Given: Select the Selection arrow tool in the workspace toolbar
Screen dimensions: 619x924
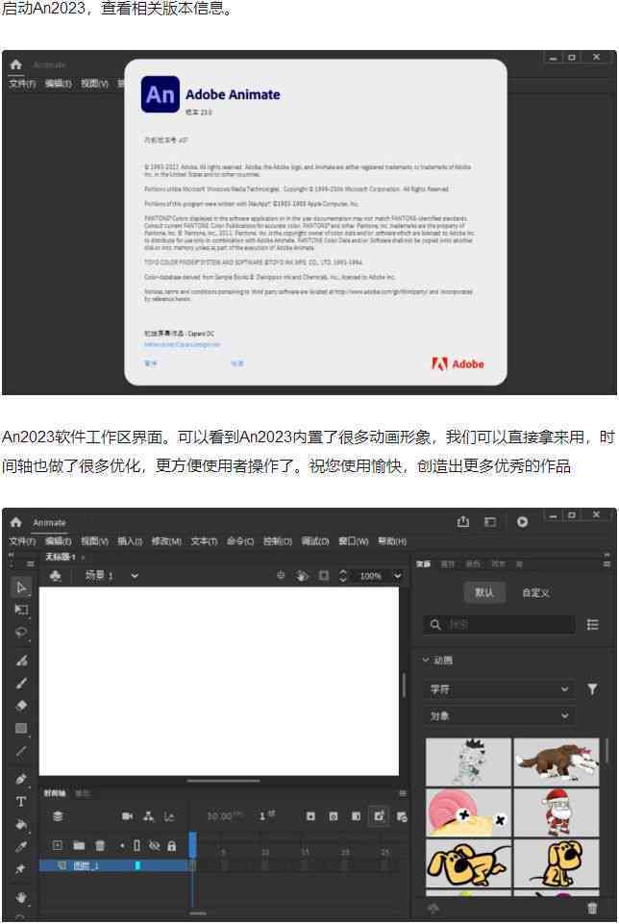Looking at the screenshot, I should 22,587.
